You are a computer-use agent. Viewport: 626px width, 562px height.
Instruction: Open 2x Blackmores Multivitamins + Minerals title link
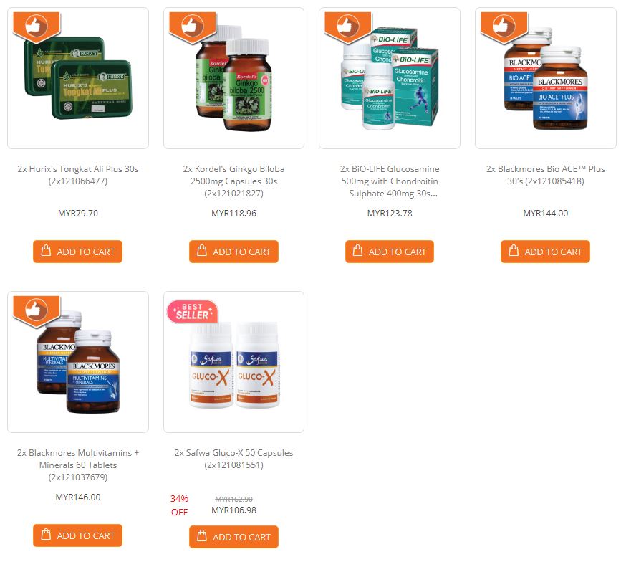(x=78, y=465)
